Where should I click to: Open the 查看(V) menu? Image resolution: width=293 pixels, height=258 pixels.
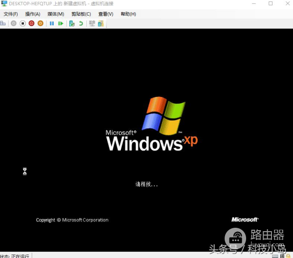coord(106,14)
